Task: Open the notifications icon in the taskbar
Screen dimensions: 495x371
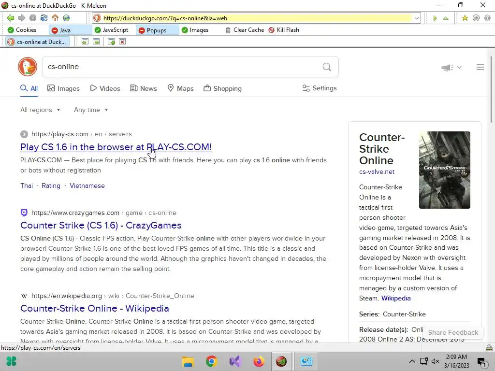Action: 482,361
